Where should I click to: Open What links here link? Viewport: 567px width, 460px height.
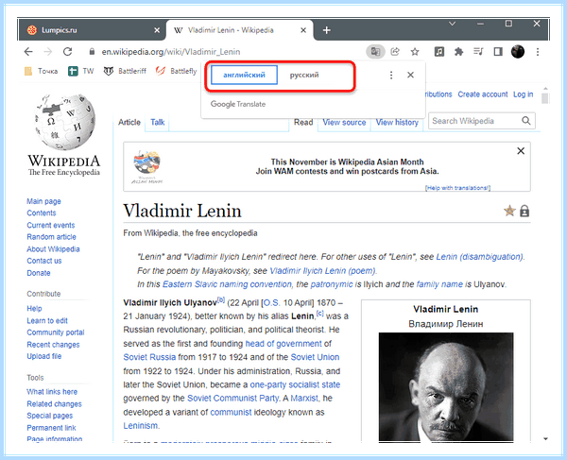[52, 392]
